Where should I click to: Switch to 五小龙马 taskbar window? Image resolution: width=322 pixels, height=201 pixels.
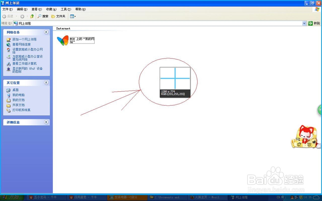(x=46, y=197)
